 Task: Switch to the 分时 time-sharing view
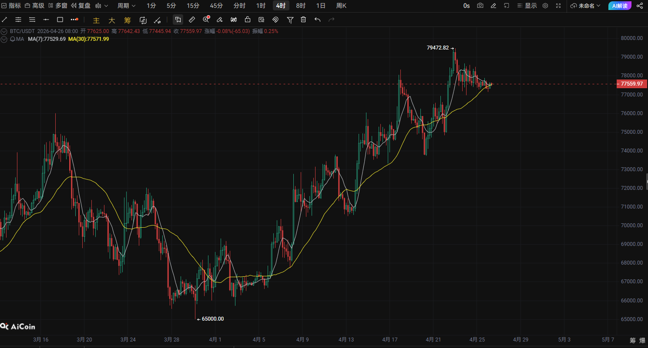pyautogui.click(x=239, y=6)
